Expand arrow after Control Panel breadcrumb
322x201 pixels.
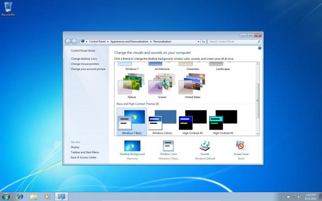click(108, 41)
